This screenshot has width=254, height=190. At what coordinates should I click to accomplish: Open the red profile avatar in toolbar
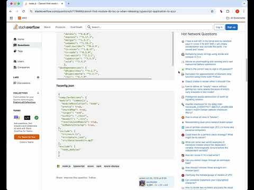point(237,11)
